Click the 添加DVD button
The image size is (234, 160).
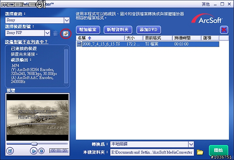point(149,30)
